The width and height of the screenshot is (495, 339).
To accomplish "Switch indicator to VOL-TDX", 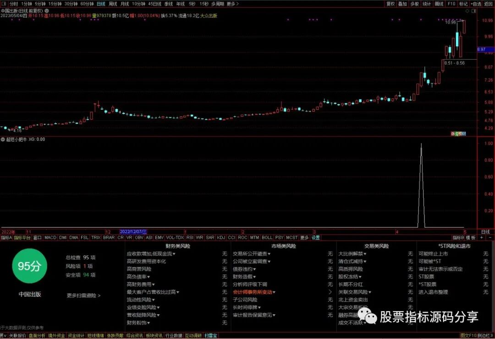I will [175, 237].
